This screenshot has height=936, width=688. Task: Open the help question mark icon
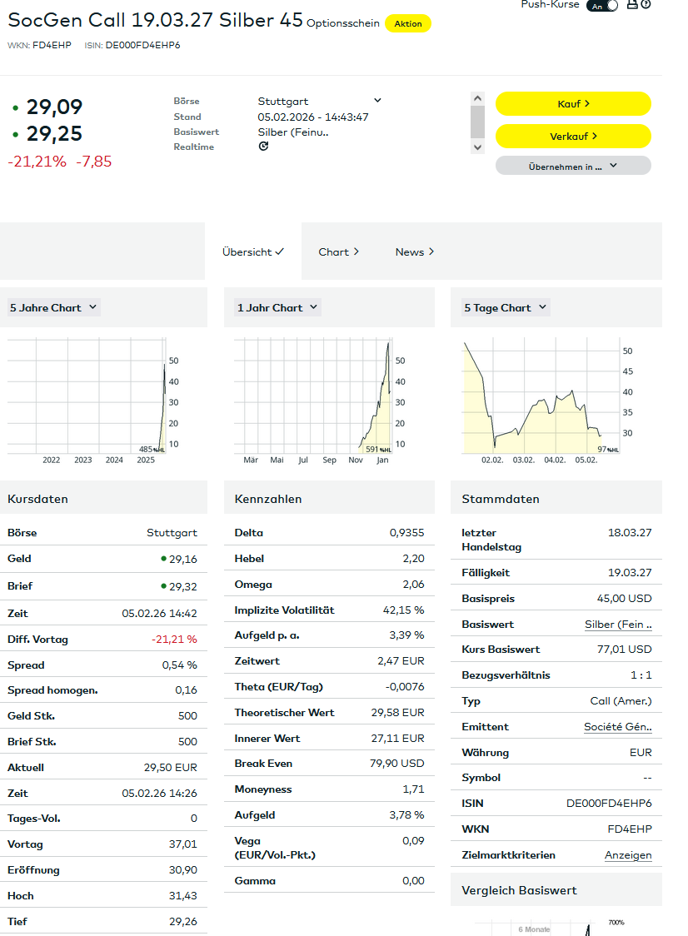tap(646, 5)
